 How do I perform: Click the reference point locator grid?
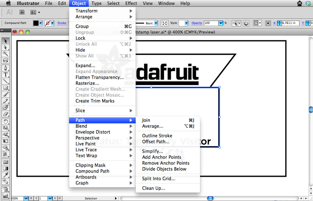click(x=268, y=23)
